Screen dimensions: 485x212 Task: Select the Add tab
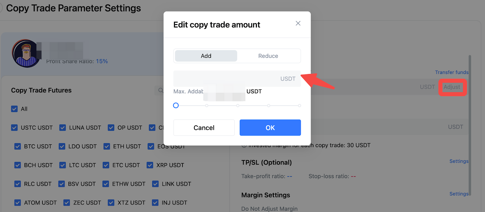point(206,56)
